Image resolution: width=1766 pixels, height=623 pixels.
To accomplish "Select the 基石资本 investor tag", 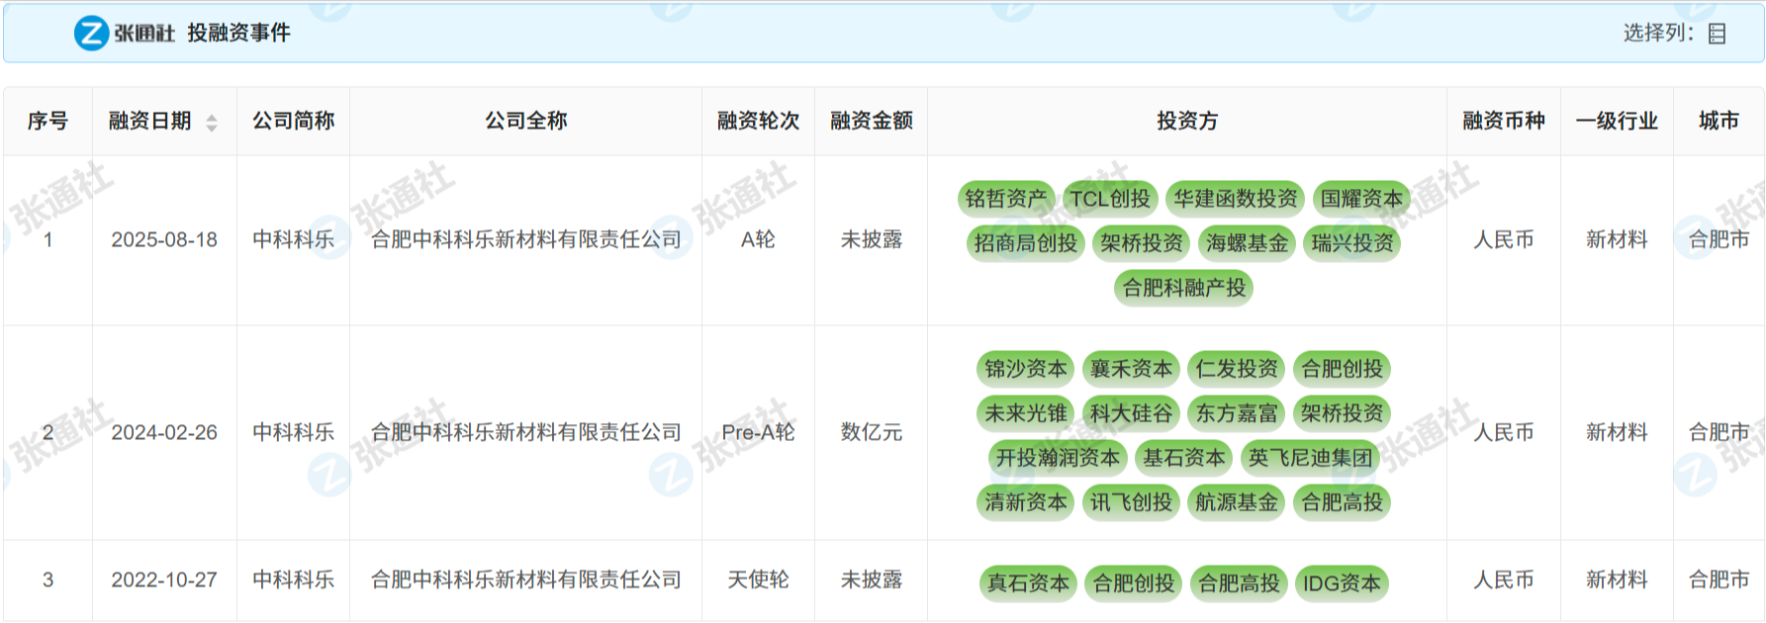I will [1184, 458].
